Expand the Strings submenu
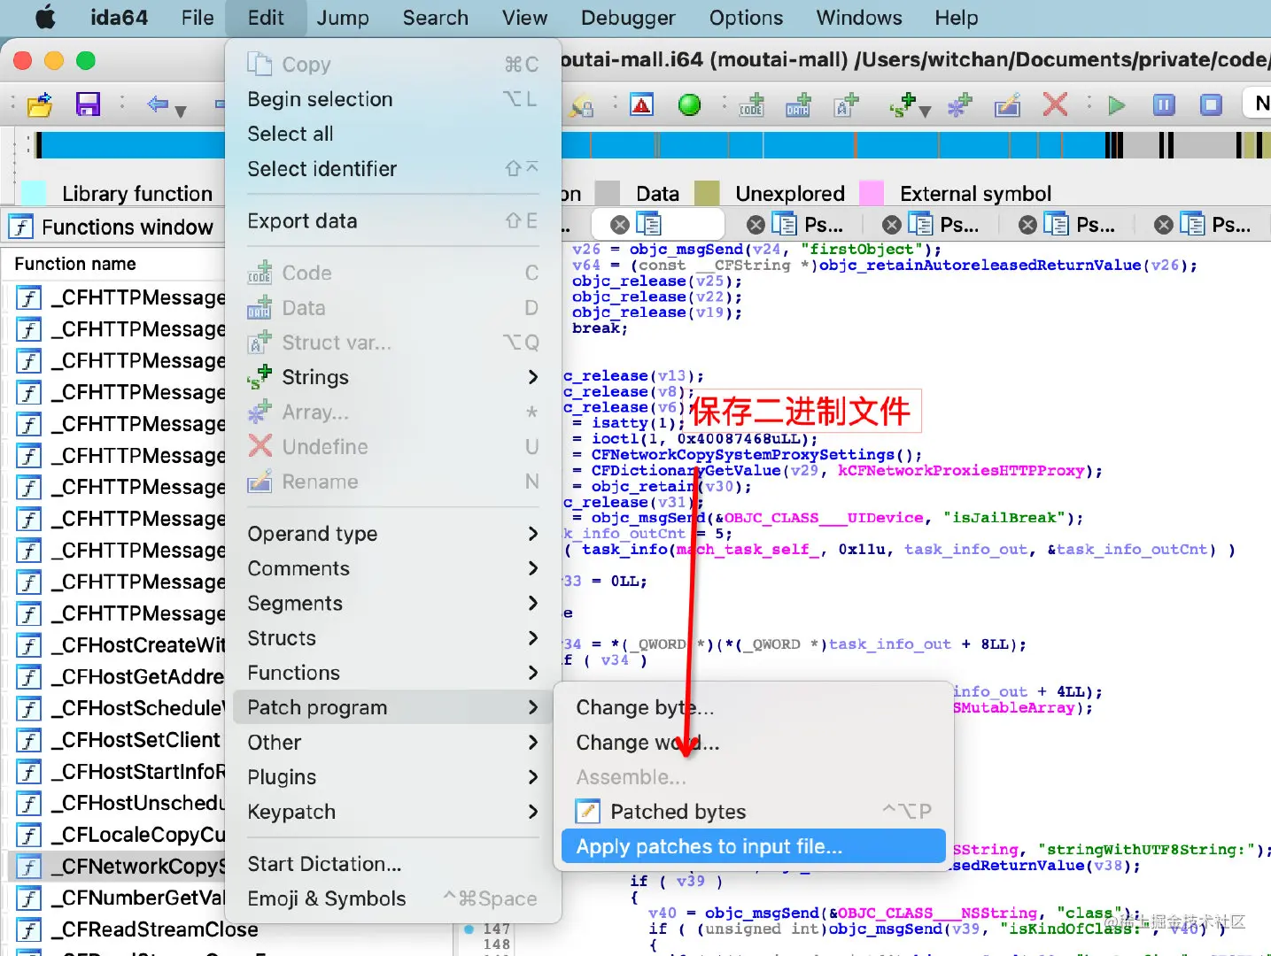 click(x=393, y=377)
